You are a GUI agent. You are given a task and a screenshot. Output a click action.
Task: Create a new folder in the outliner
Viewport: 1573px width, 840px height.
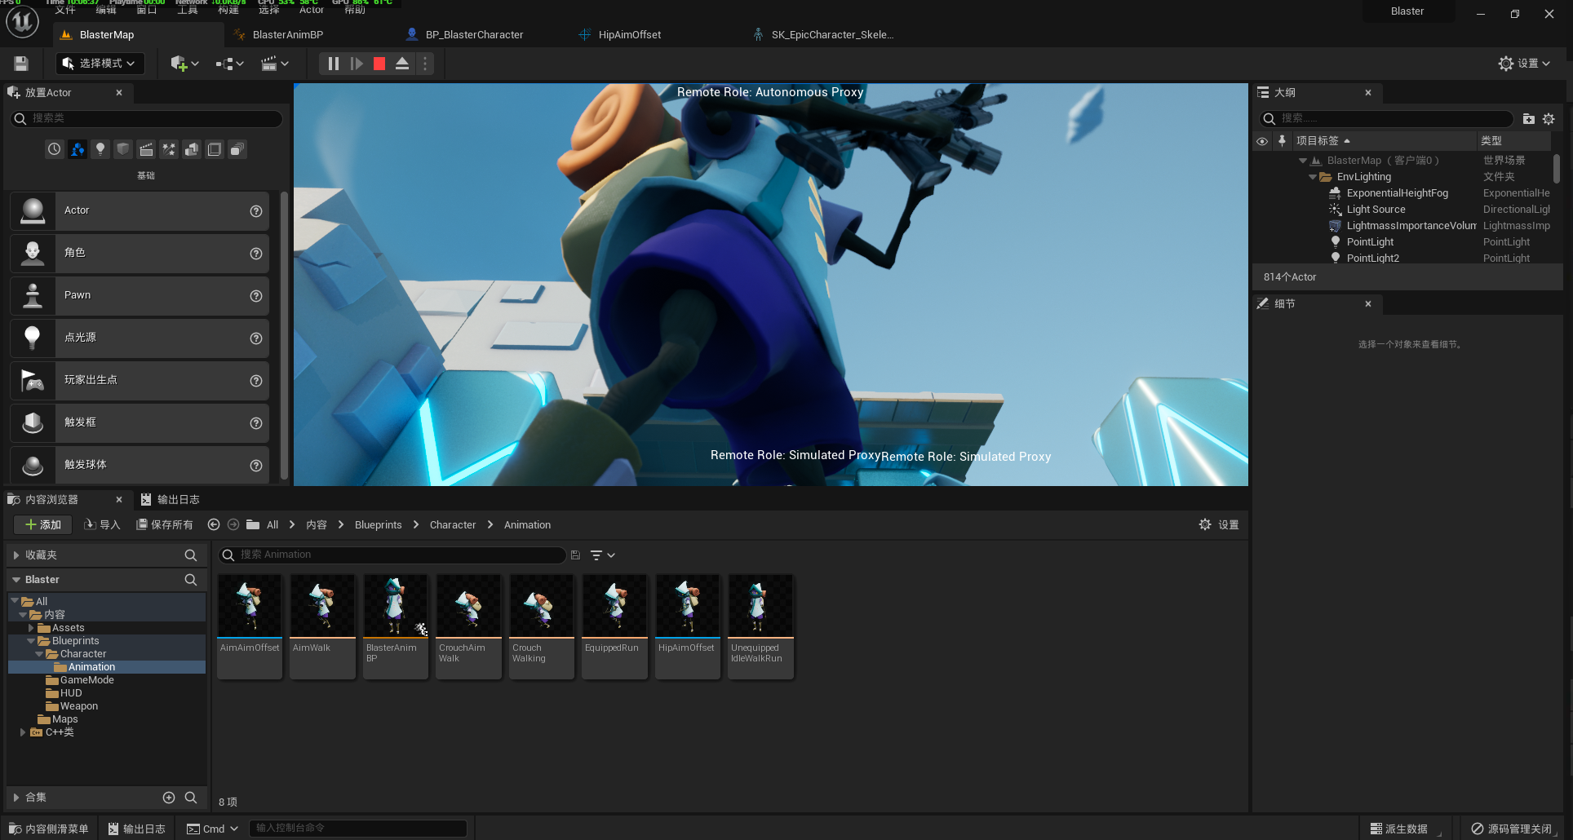1528,119
